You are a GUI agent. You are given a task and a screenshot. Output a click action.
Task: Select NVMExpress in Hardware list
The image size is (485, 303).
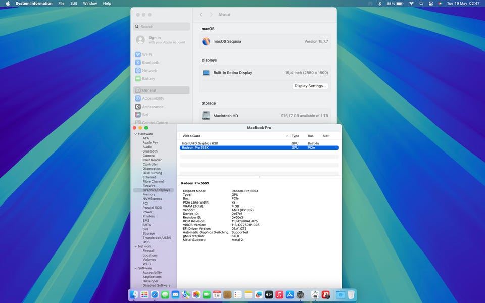coord(152,199)
